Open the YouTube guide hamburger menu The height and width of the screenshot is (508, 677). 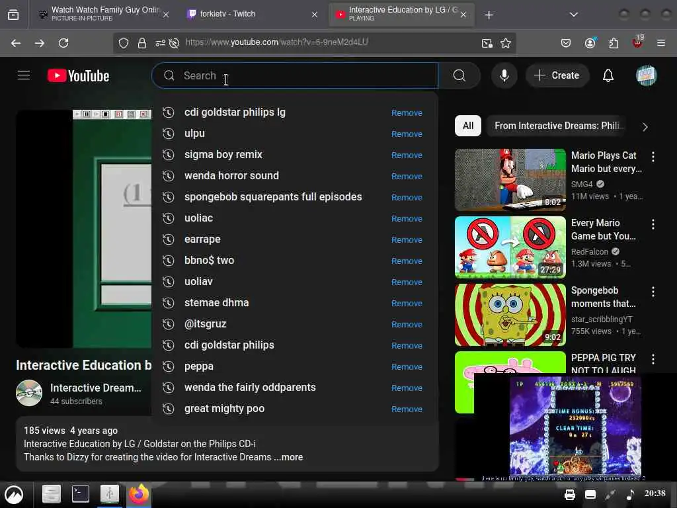(24, 75)
